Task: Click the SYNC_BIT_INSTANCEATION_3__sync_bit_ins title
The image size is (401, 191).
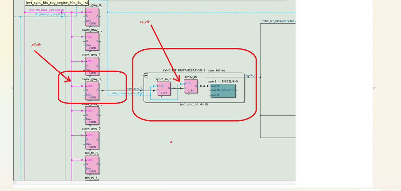Action: click(x=194, y=70)
